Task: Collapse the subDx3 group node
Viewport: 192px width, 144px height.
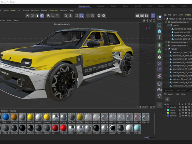Action: 168,25
